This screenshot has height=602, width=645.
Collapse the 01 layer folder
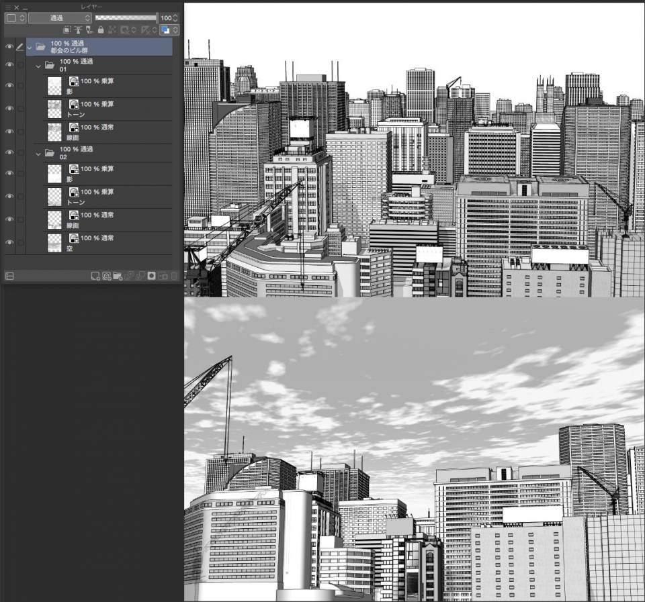38,66
